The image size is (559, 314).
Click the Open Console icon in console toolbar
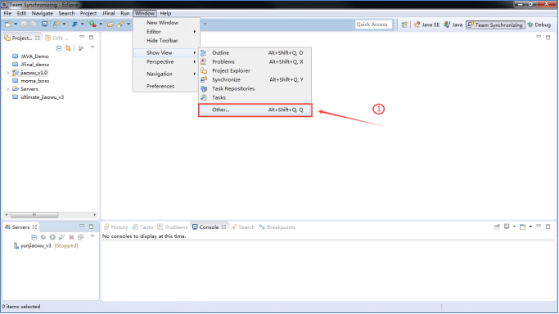coord(523,227)
